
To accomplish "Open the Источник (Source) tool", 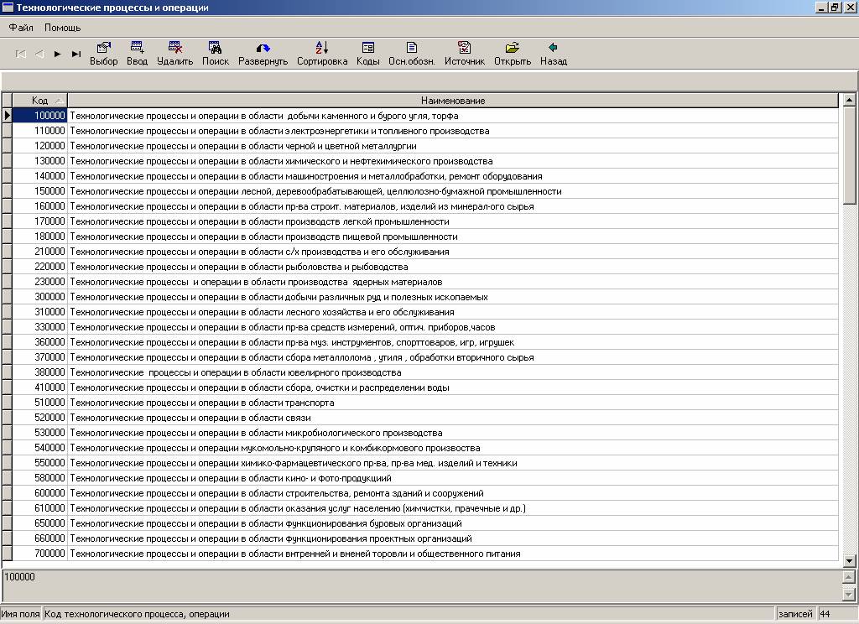I will [464, 49].
